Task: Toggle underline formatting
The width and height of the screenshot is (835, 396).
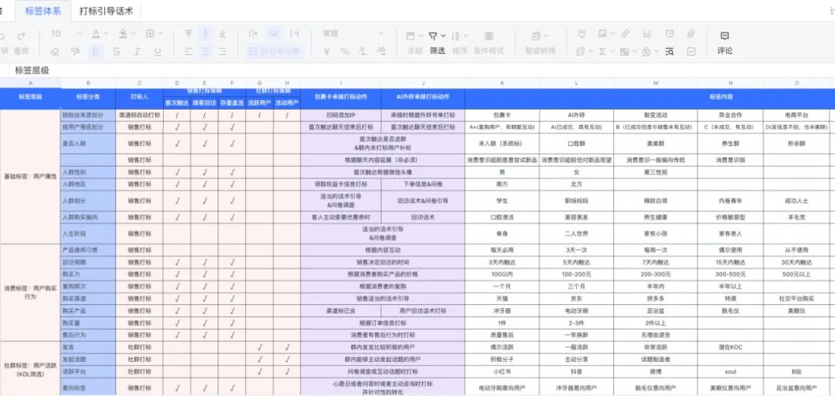Action: pos(158,52)
